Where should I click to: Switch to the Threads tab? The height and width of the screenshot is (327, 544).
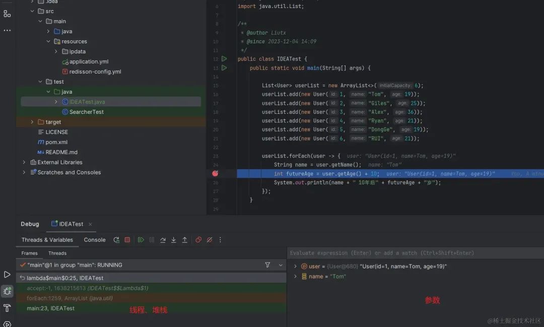(x=57, y=253)
